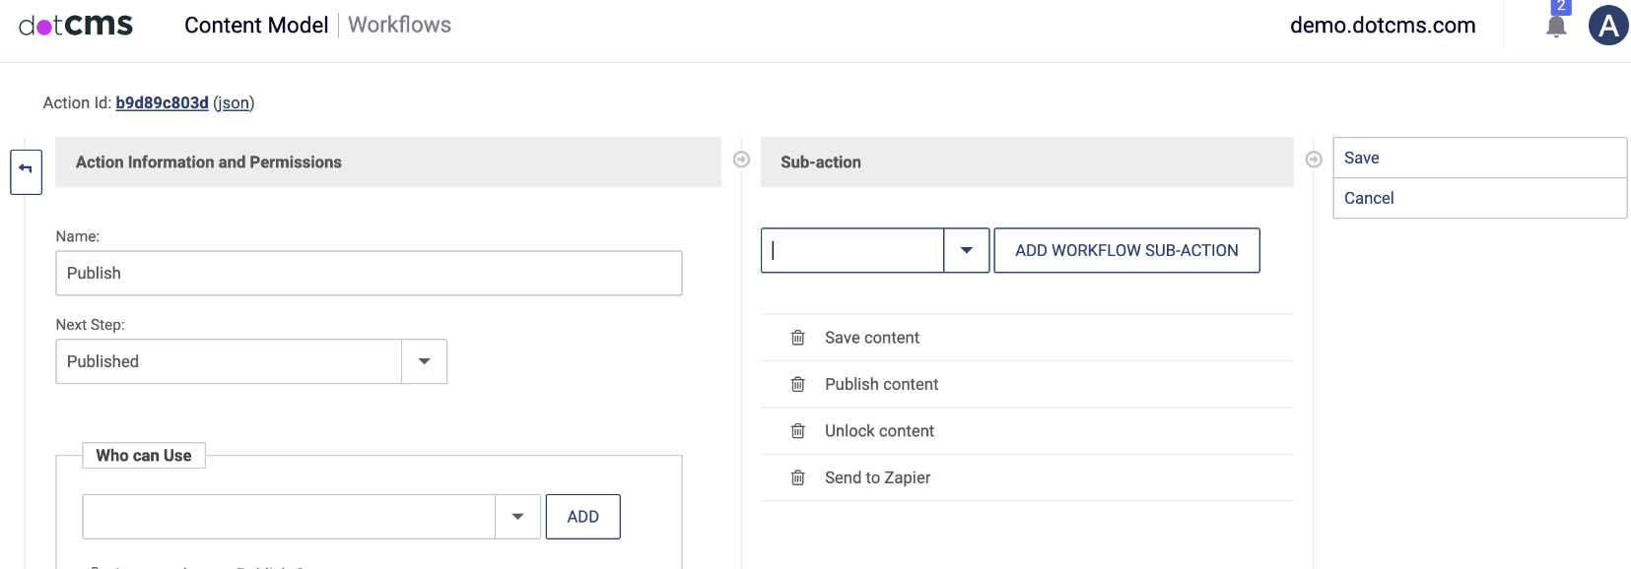Click into the Name text field
Screen dimensions: 1631x569
pyautogui.click(x=369, y=273)
